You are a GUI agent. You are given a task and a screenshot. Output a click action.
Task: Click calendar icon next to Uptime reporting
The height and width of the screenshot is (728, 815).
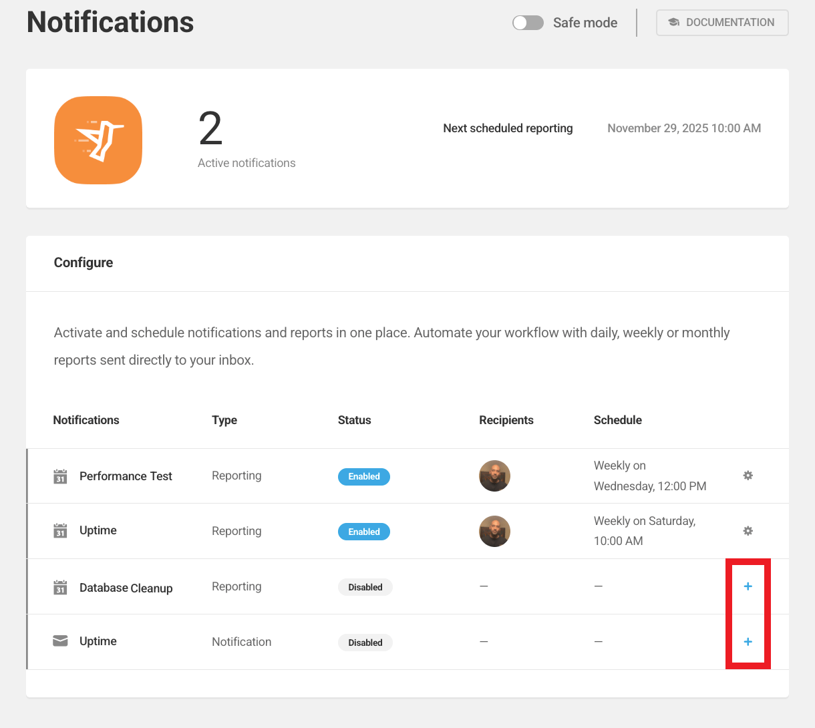coord(60,530)
